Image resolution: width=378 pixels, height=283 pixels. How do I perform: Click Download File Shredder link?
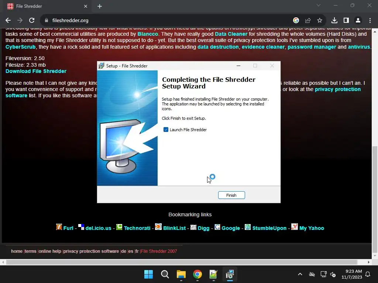point(36,71)
